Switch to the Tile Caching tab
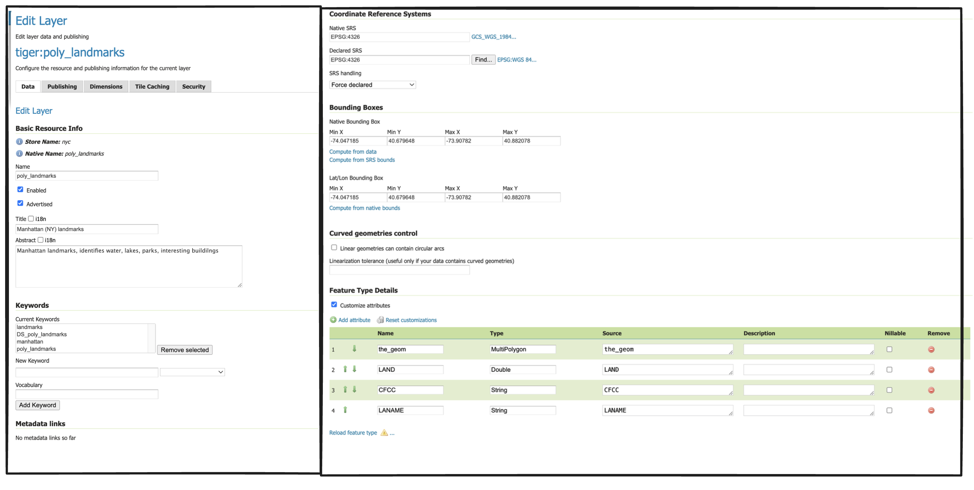The height and width of the screenshot is (490, 974). 152,86
